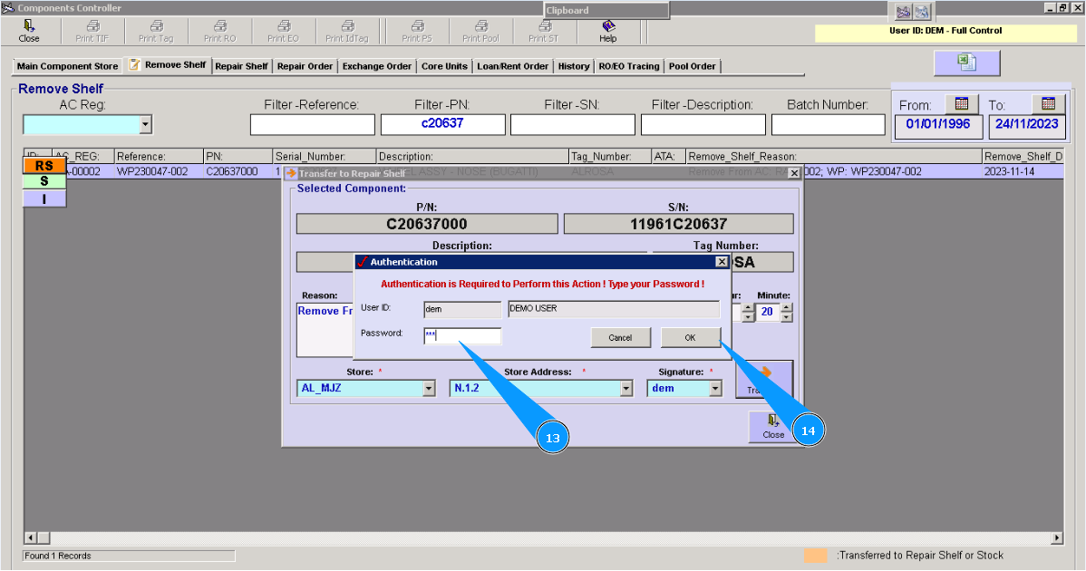Switch to Remove Shelf tab

coord(169,65)
